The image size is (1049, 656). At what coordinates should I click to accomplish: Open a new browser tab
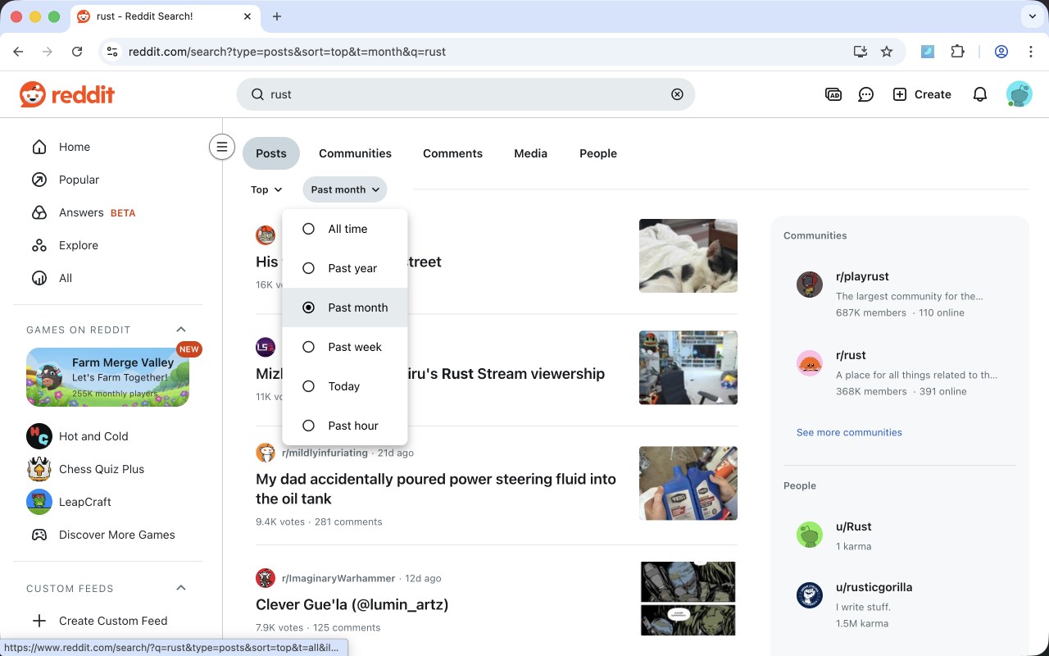click(277, 16)
